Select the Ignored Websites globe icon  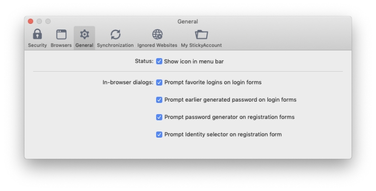click(x=157, y=34)
